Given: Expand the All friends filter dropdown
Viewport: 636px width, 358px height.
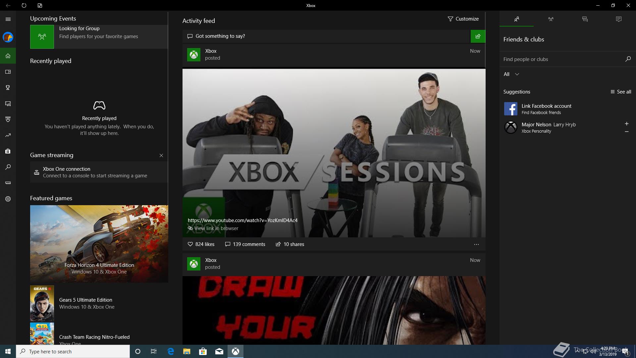Looking at the screenshot, I should click(x=511, y=74).
